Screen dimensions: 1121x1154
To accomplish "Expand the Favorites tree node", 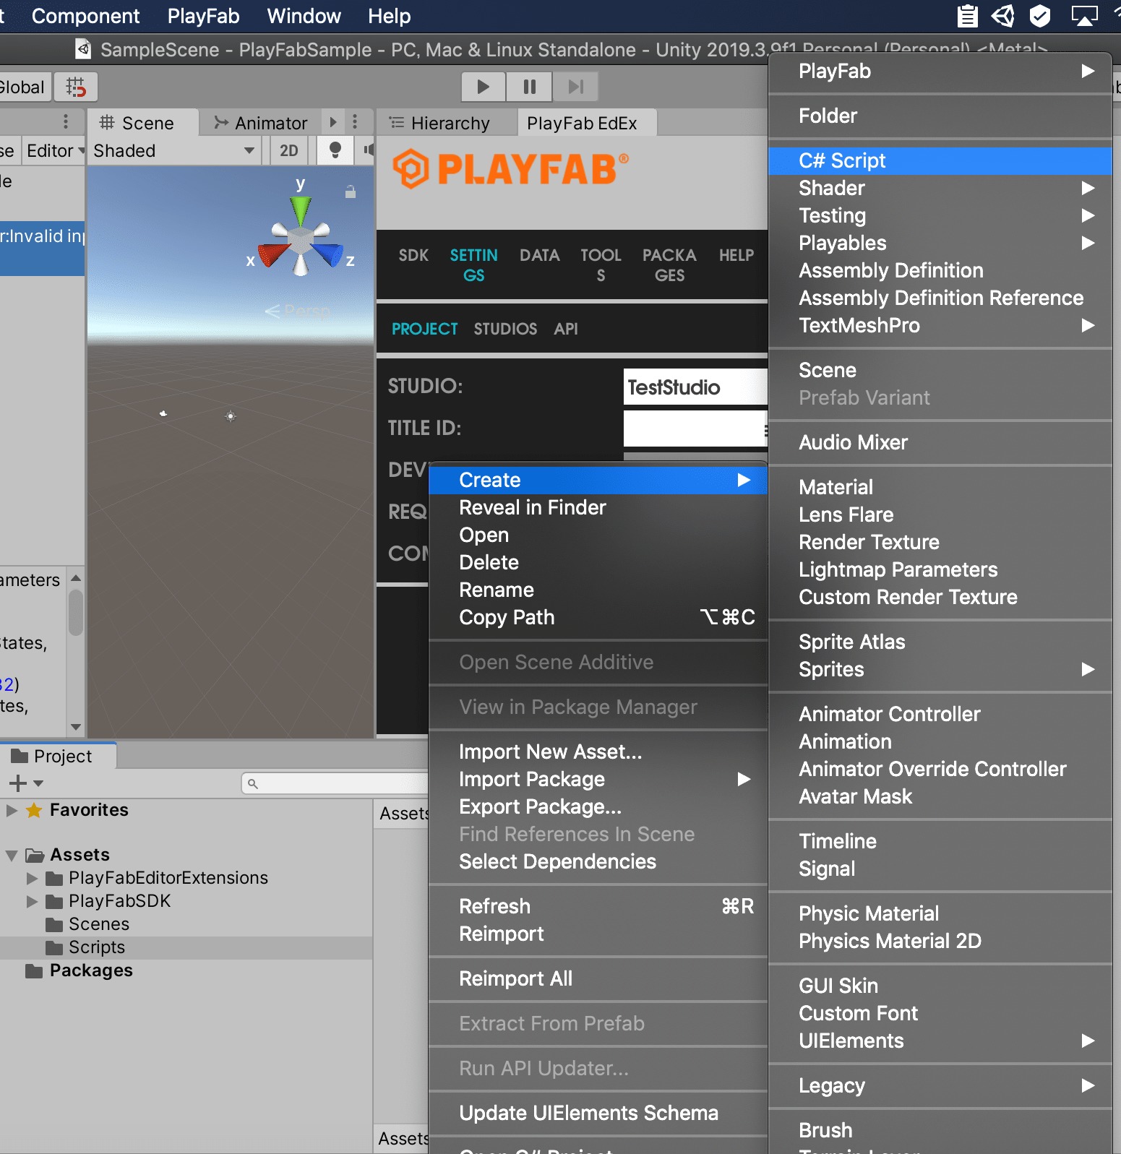I will (x=12, y=810).
